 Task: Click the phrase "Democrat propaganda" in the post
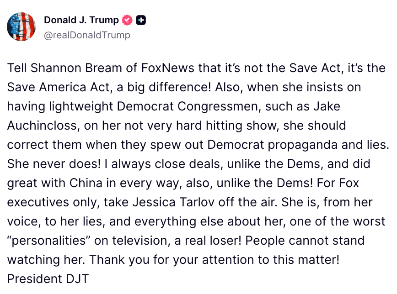tap(273, 145)
